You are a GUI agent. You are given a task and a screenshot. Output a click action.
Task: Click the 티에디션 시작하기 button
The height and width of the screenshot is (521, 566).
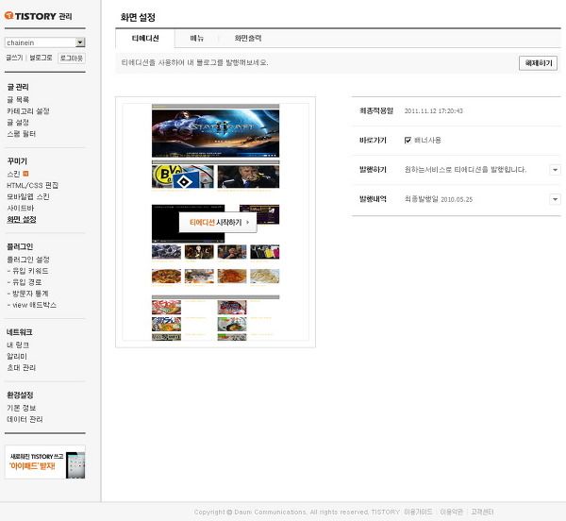click(218, 223)
